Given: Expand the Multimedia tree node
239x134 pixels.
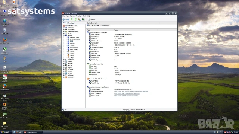Looking at the screenshot, I should (64, 60).
